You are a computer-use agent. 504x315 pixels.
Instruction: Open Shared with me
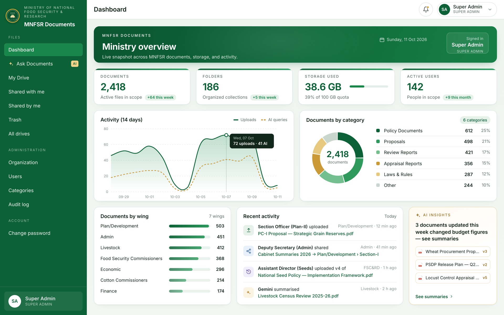coord(43,92)
